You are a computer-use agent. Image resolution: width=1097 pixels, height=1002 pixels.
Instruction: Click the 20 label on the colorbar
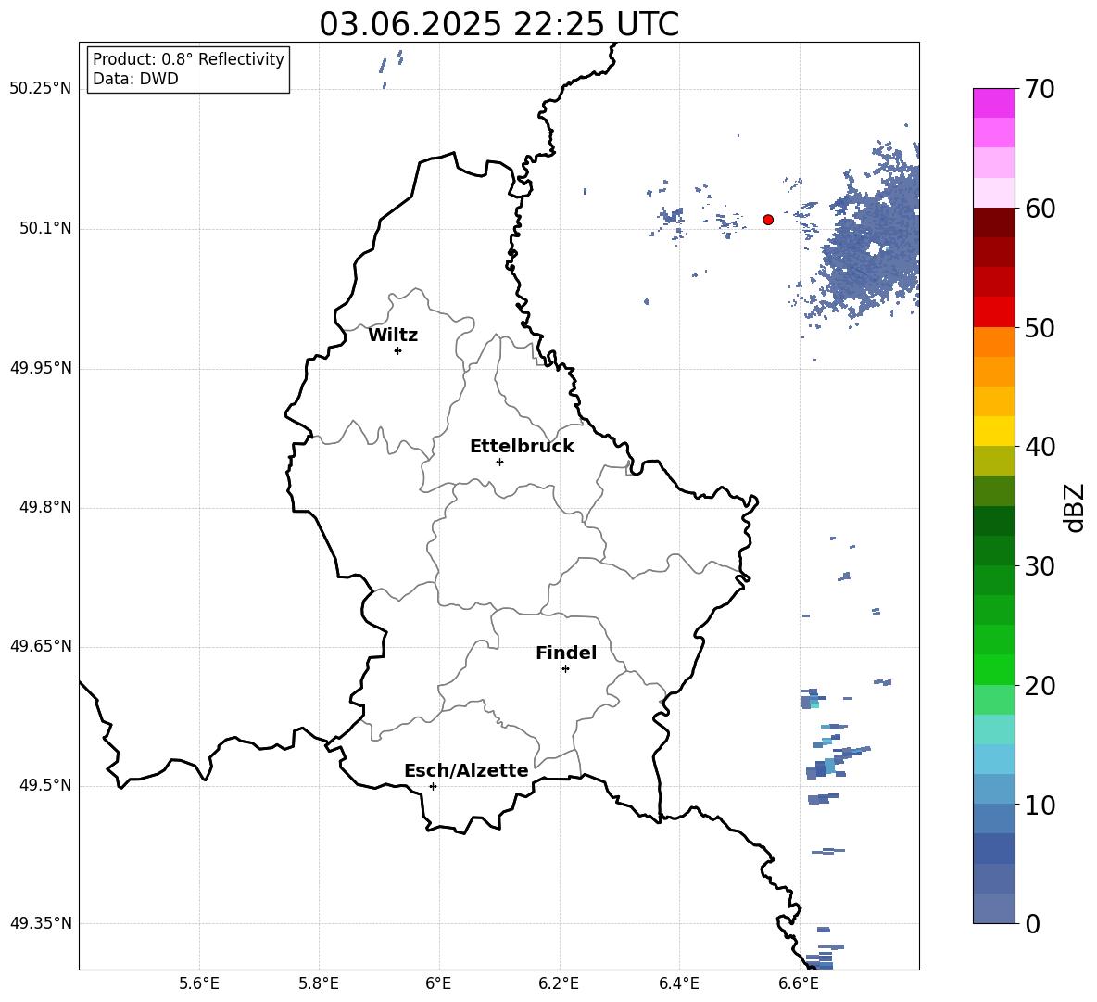pyautogui.click(x=1040, y=686)
